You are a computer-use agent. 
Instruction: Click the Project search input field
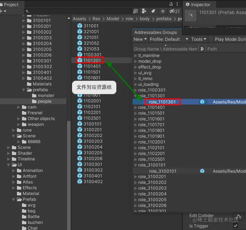pos(79,11)
